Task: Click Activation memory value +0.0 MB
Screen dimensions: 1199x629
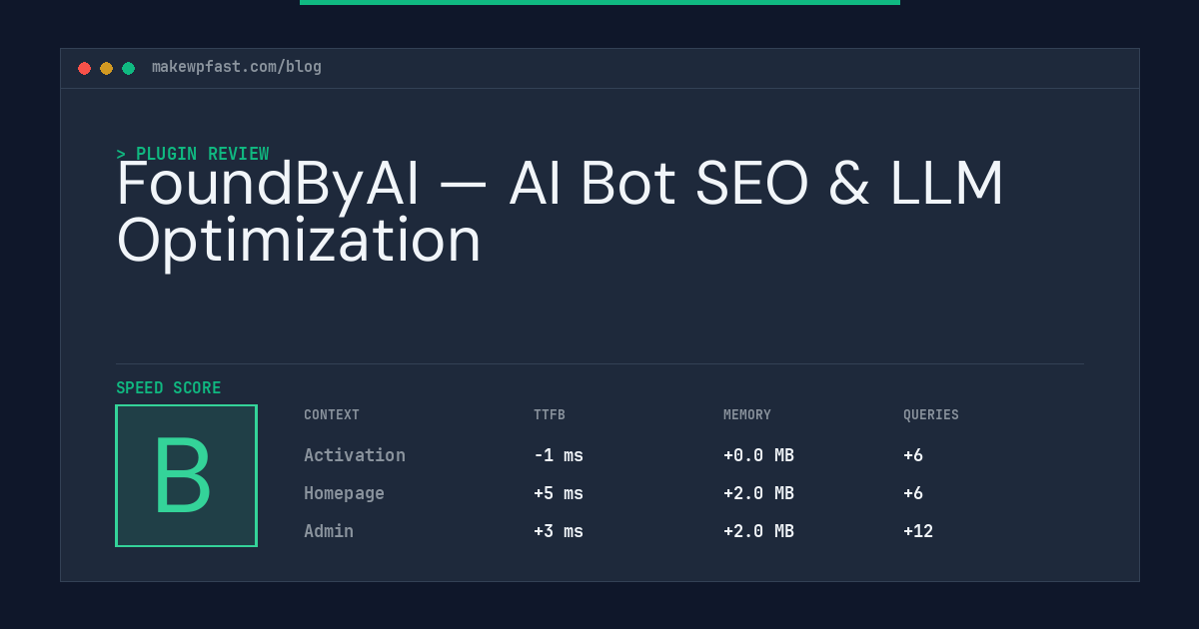Action: [x=758, y=455]
